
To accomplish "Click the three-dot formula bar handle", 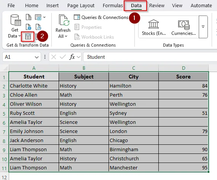I will [x=45, y=57].
